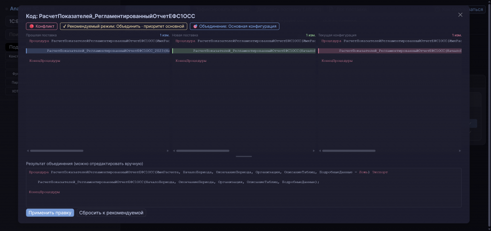
Task: Click the Прошлая поставка pane header
Action: point(41,35)
